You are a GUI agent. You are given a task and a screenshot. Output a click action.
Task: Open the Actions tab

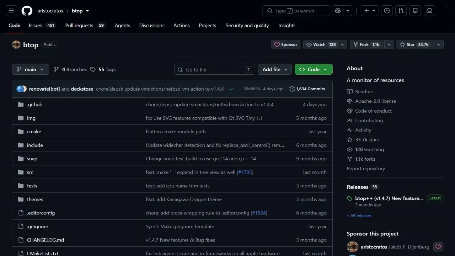click(x=181, y=25)
